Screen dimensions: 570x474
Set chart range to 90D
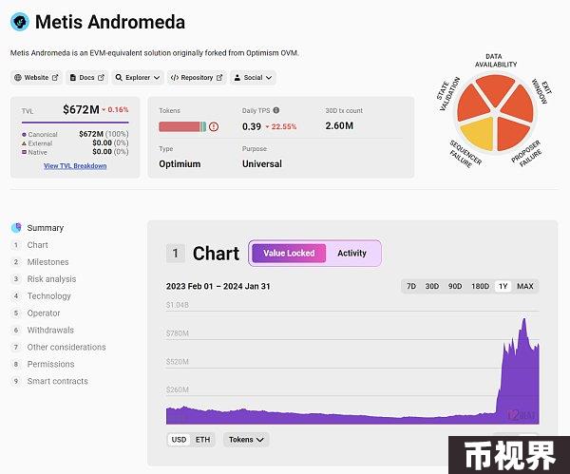(x=455, y=287)
